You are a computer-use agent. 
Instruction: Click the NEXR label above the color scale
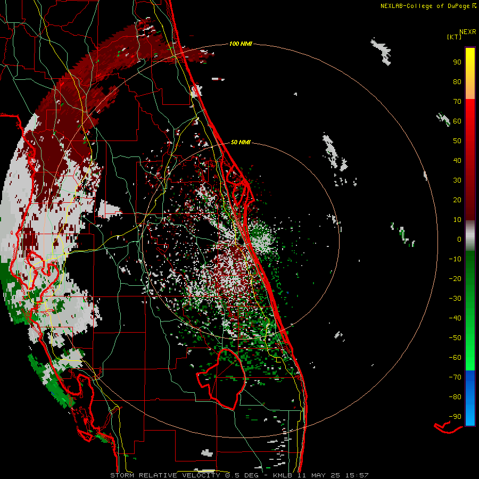coord(468,32)
